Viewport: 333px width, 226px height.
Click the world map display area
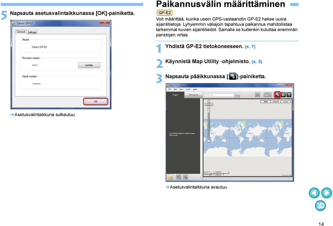pos(248,138)
